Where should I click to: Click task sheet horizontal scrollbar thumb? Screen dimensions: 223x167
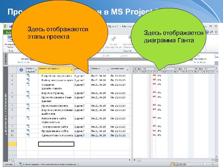13,160
